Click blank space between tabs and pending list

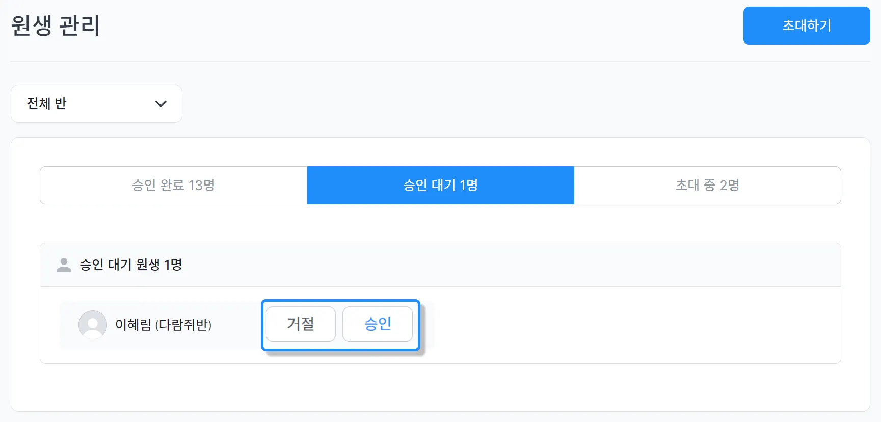[x=440, y=223]
